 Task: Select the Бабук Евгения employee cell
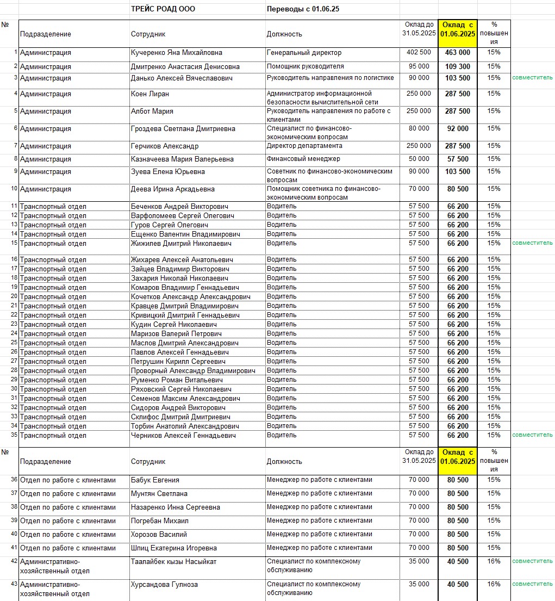click(x=155, y=480)
